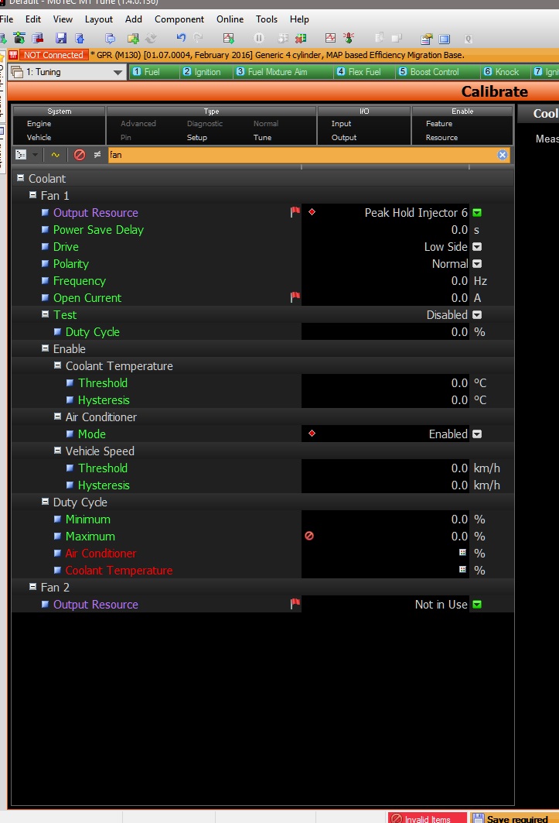Collapse the Fan 2 tree node
This screenshot has height=823, width=559.
point(32,586)
